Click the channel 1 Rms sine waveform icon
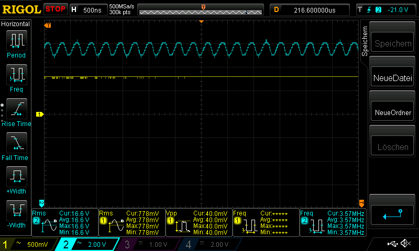 coord(116,226)
